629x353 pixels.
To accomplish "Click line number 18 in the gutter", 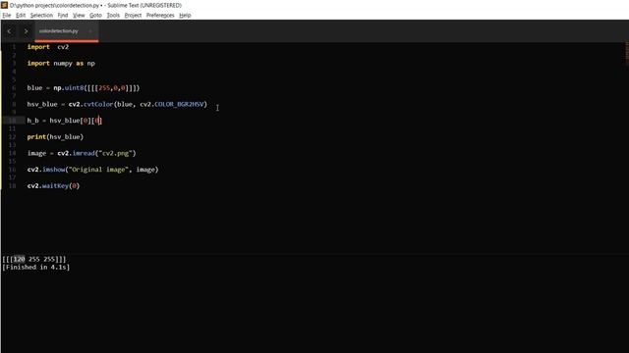I will pos(13,185).
